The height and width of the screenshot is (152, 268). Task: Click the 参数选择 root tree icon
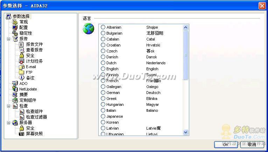click(x=8, y=16)
